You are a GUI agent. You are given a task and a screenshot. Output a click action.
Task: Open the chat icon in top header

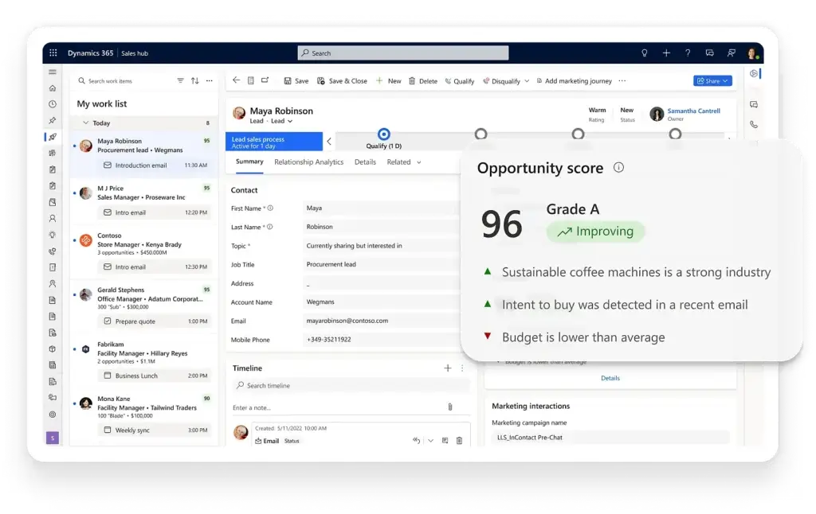[x=709, y=53]
